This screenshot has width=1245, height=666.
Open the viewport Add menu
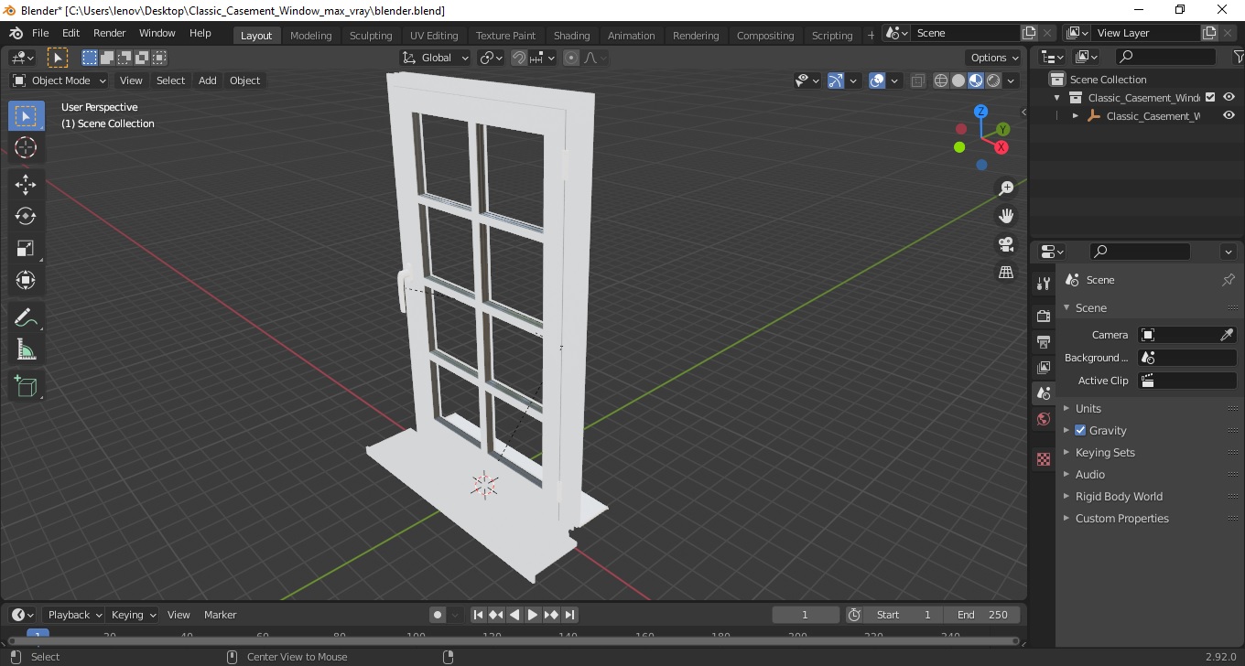208,81
